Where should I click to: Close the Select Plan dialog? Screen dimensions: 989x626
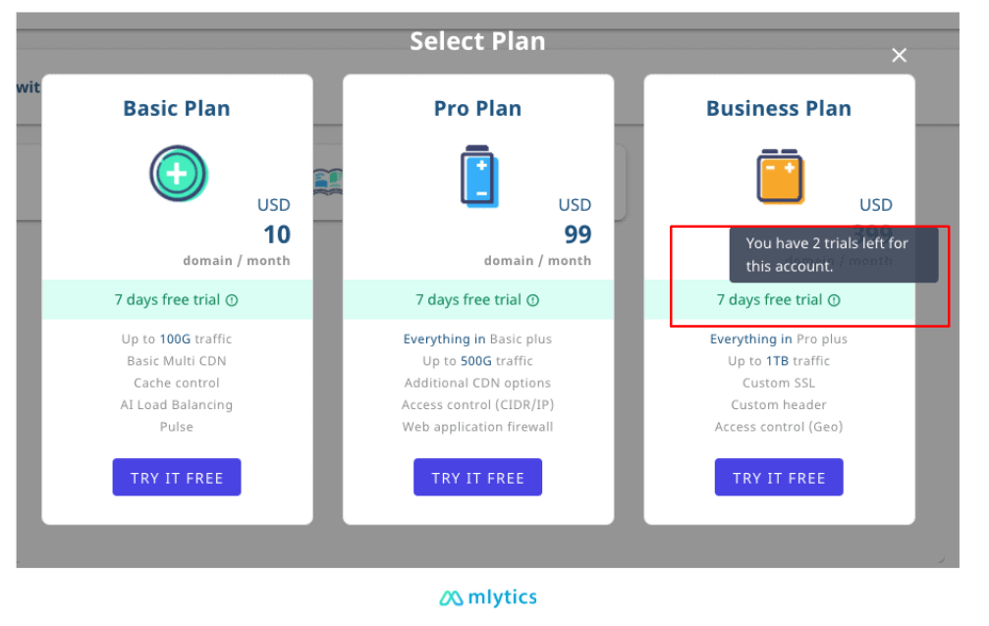click(x=899, y=56)
